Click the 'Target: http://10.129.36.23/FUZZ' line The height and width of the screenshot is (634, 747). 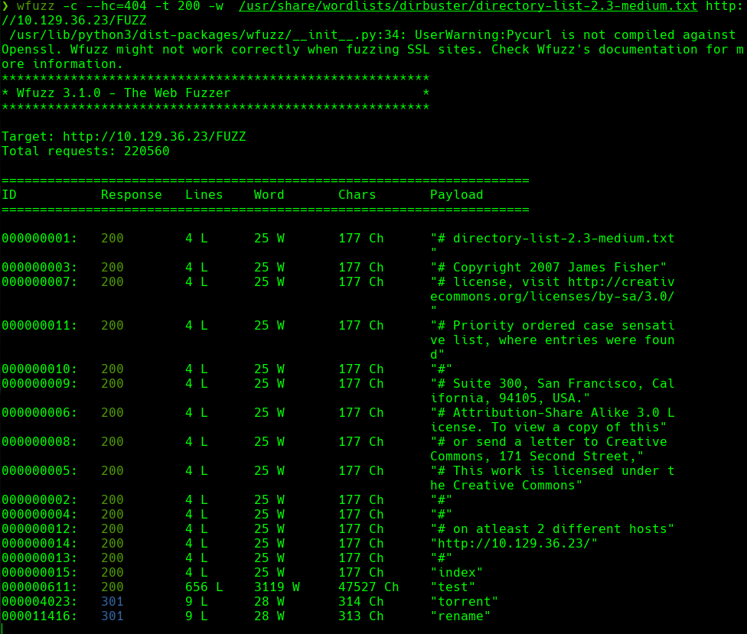click(124, 137)
